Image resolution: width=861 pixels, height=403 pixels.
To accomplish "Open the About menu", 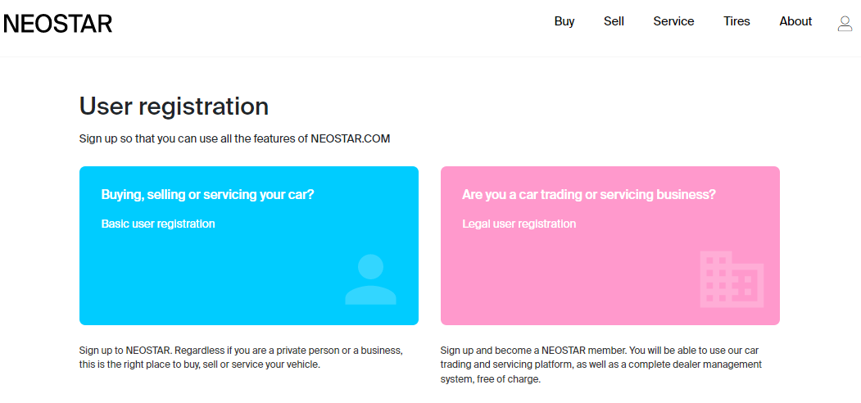I will click(x=795, y=21).
